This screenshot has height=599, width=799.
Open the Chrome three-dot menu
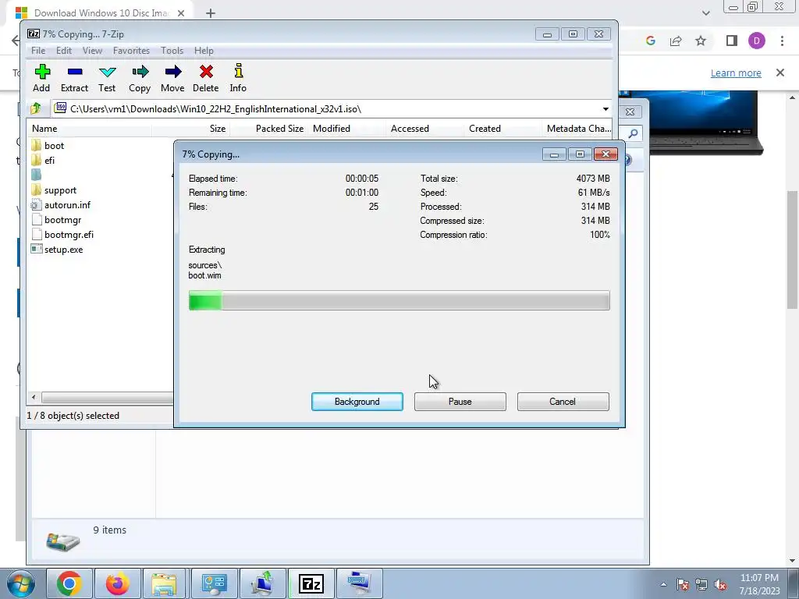(782, 41)
